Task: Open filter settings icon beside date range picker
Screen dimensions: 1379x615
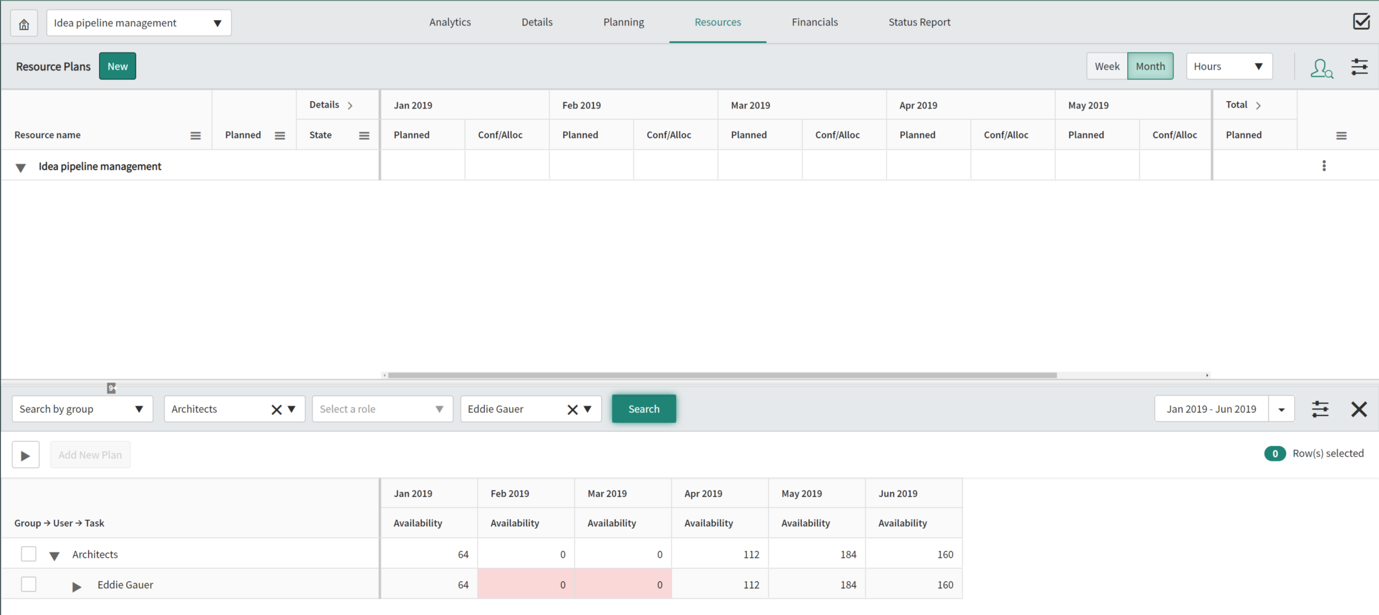Action: tap(1320, 409)
